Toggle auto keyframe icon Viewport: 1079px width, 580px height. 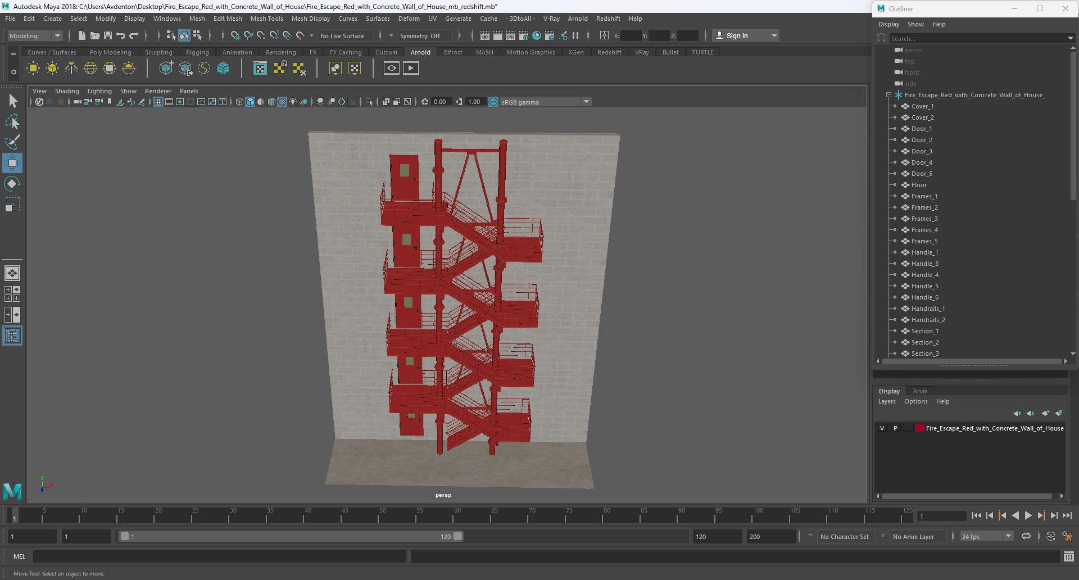1051,536
